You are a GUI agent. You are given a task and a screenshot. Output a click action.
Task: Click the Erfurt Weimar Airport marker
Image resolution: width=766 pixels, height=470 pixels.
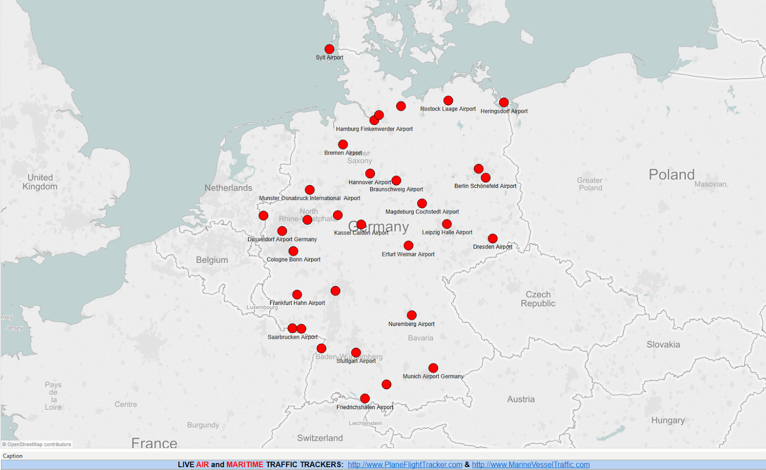(408, 246)
